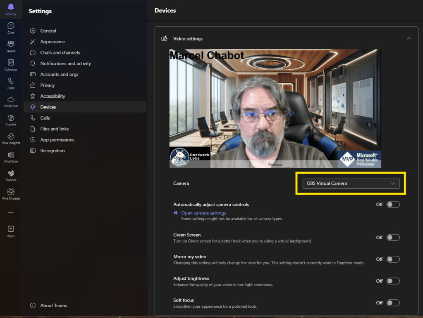This screenshot has width=423, height=318.
Task: Open the Activity feed bell icon
Action: pos(11,7)
